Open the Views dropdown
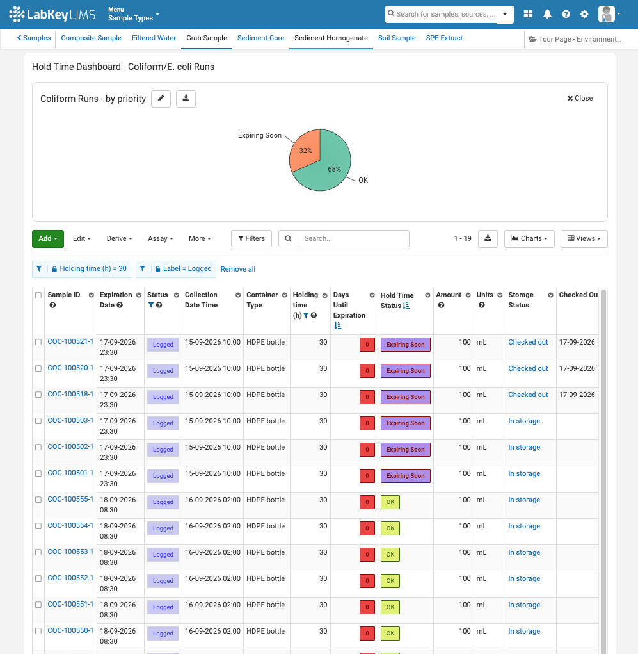Viewport: 638px width, 654px height. 584,238
